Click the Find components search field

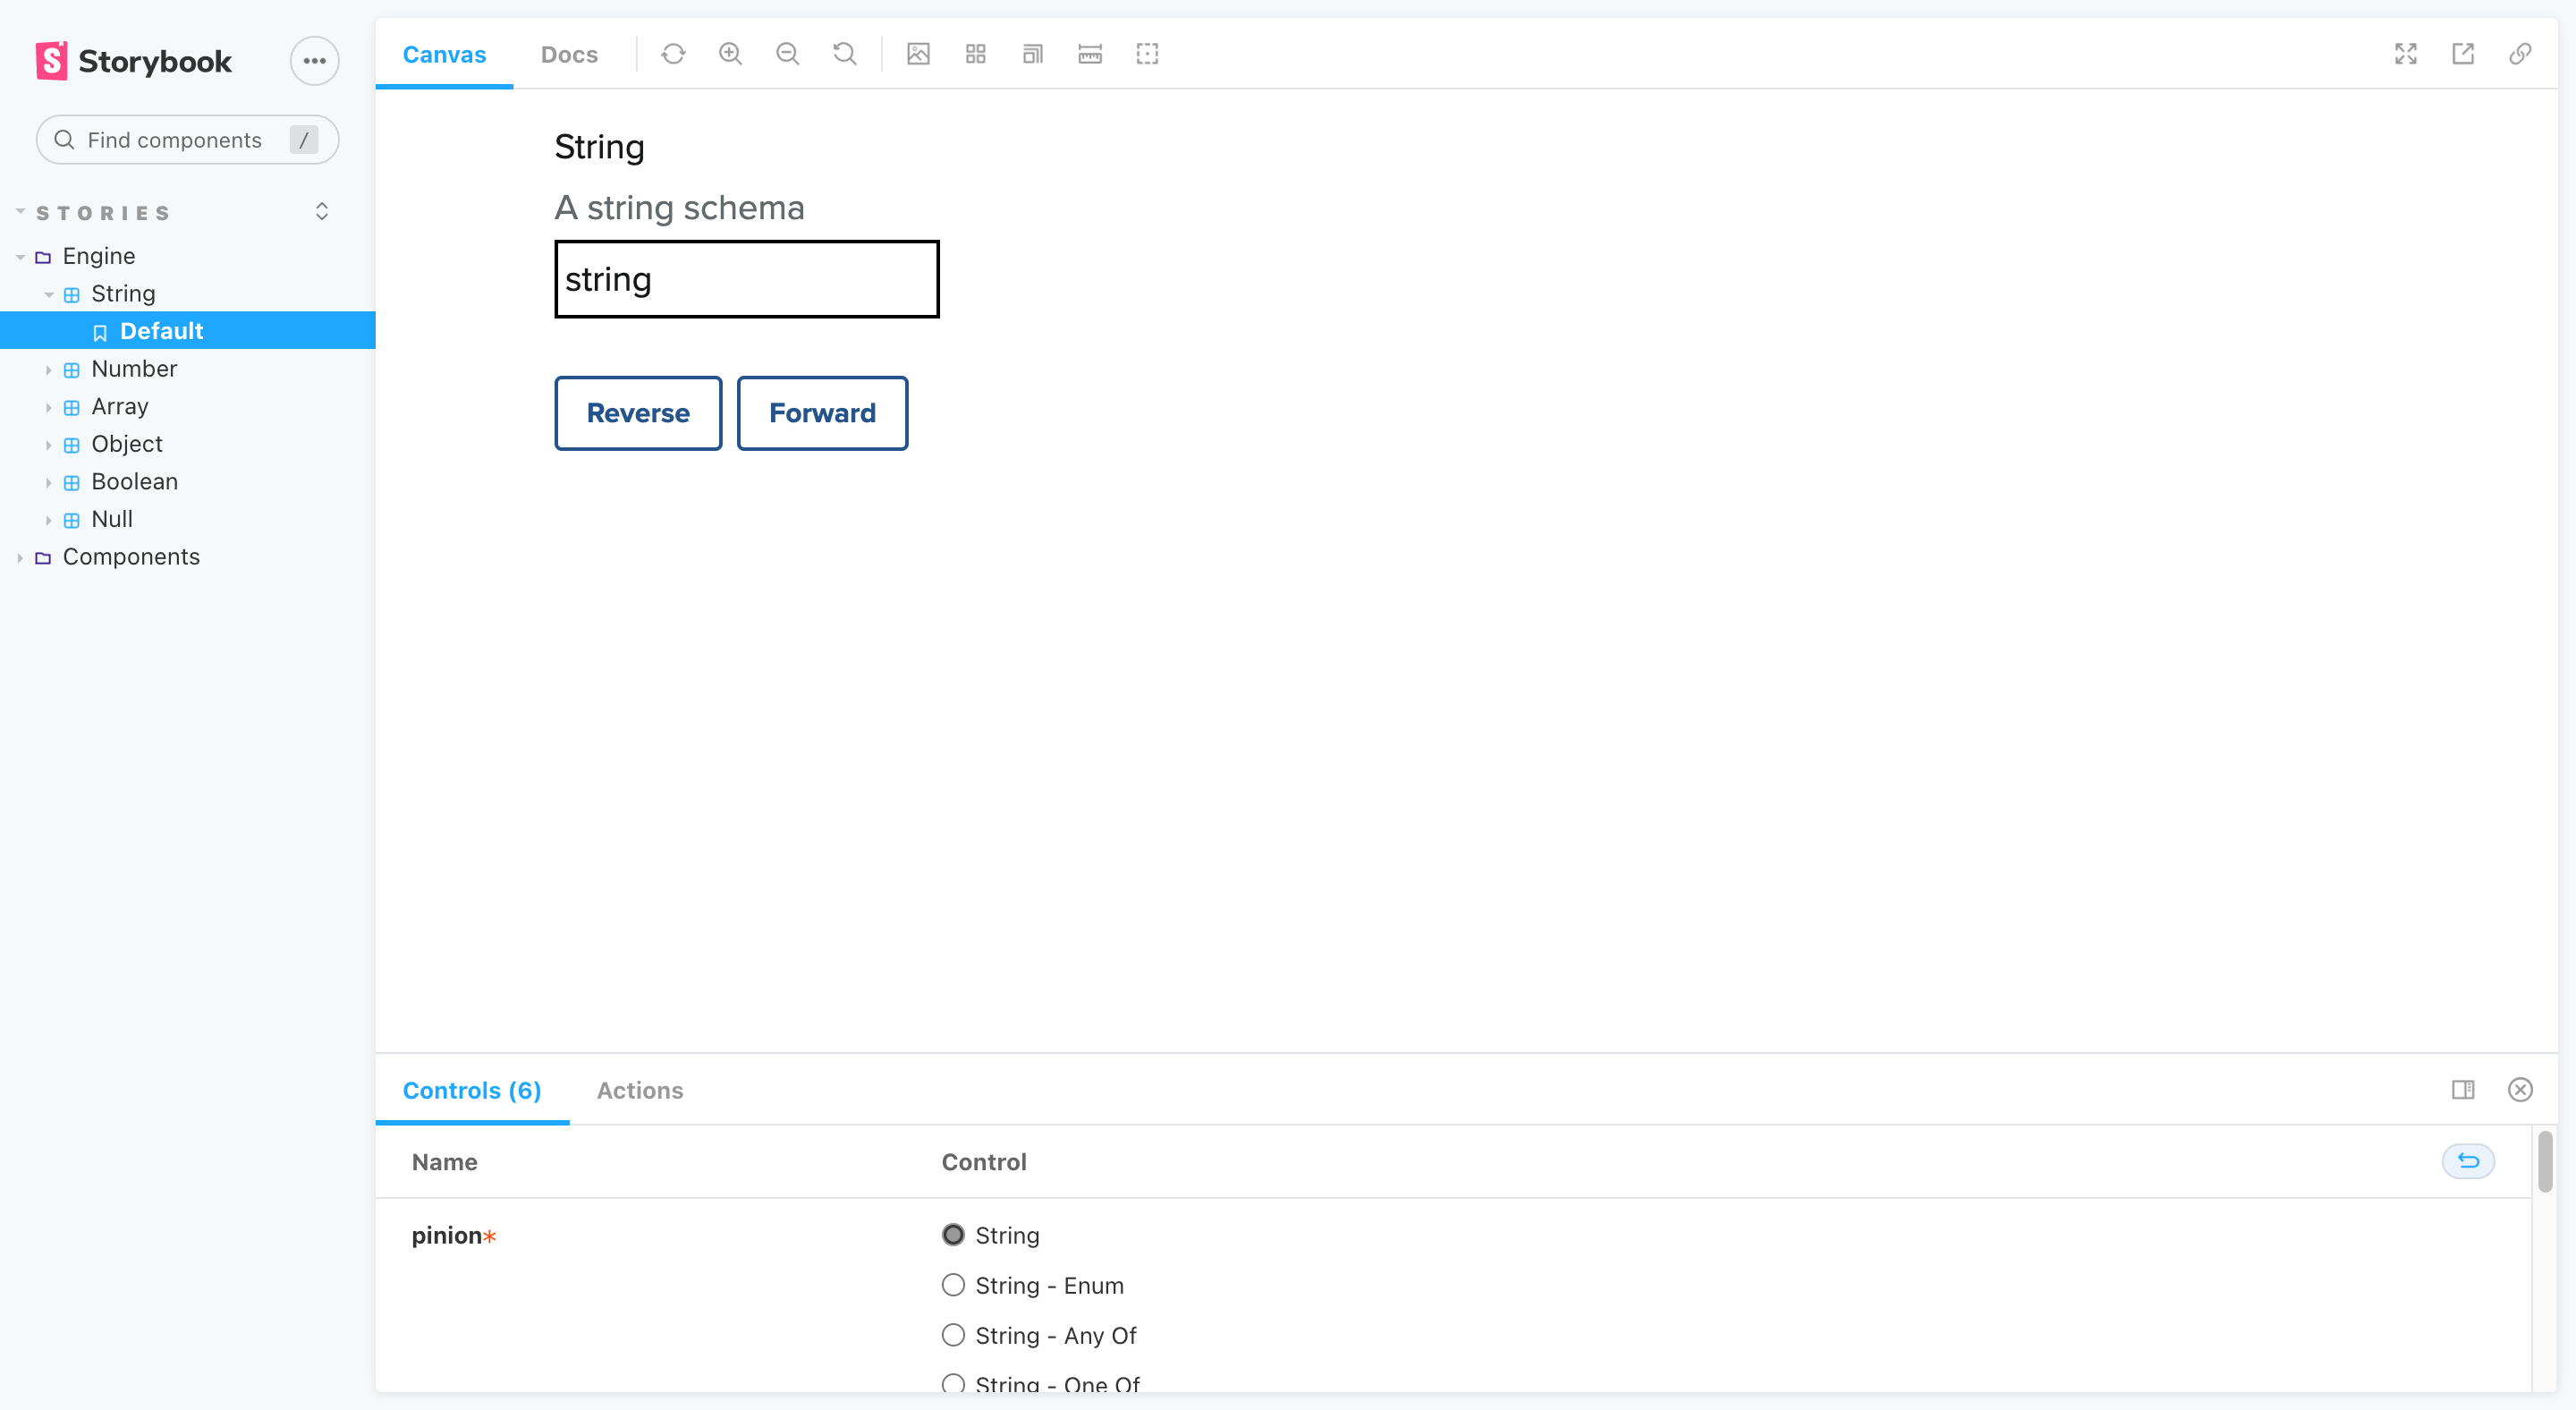[x=188, y=140]
